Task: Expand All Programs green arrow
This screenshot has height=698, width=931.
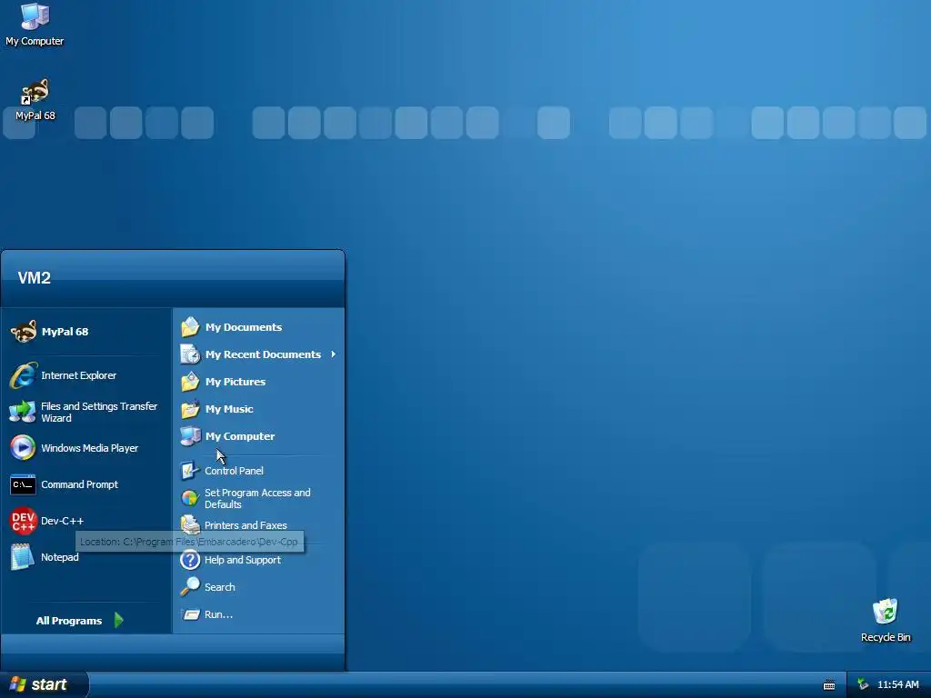Action: [118, 620]
